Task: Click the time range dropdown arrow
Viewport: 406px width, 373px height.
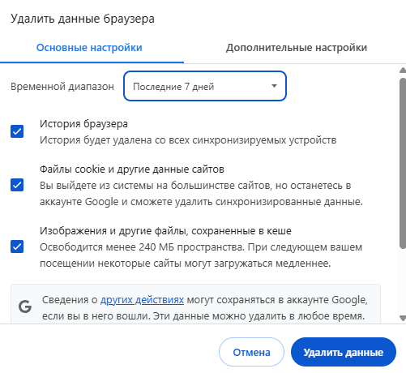Action: pyautogui.click(x=274, y=86)
